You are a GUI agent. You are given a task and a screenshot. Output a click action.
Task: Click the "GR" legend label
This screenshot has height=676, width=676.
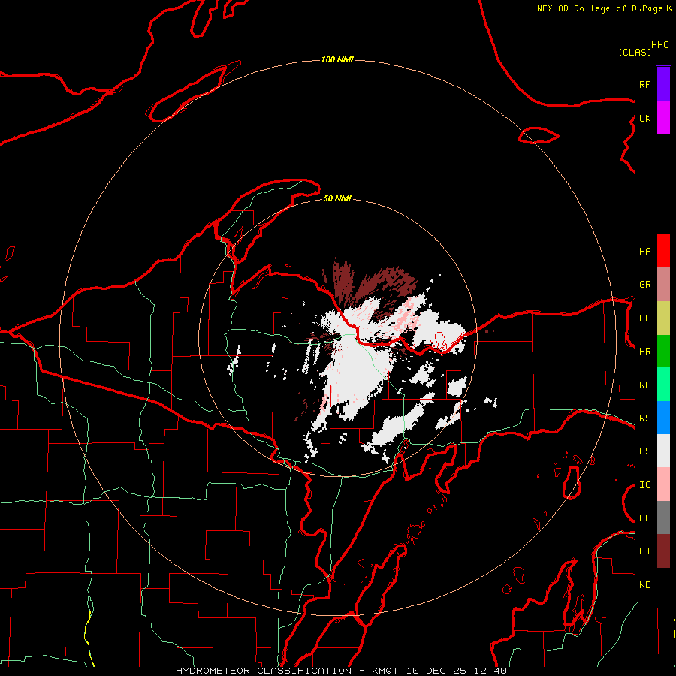(x=644, y=285)
